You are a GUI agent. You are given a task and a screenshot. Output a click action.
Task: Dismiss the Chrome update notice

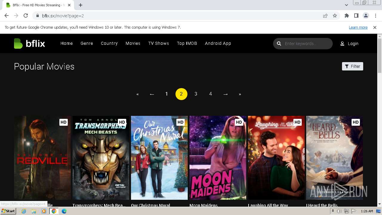pos(375,27)
